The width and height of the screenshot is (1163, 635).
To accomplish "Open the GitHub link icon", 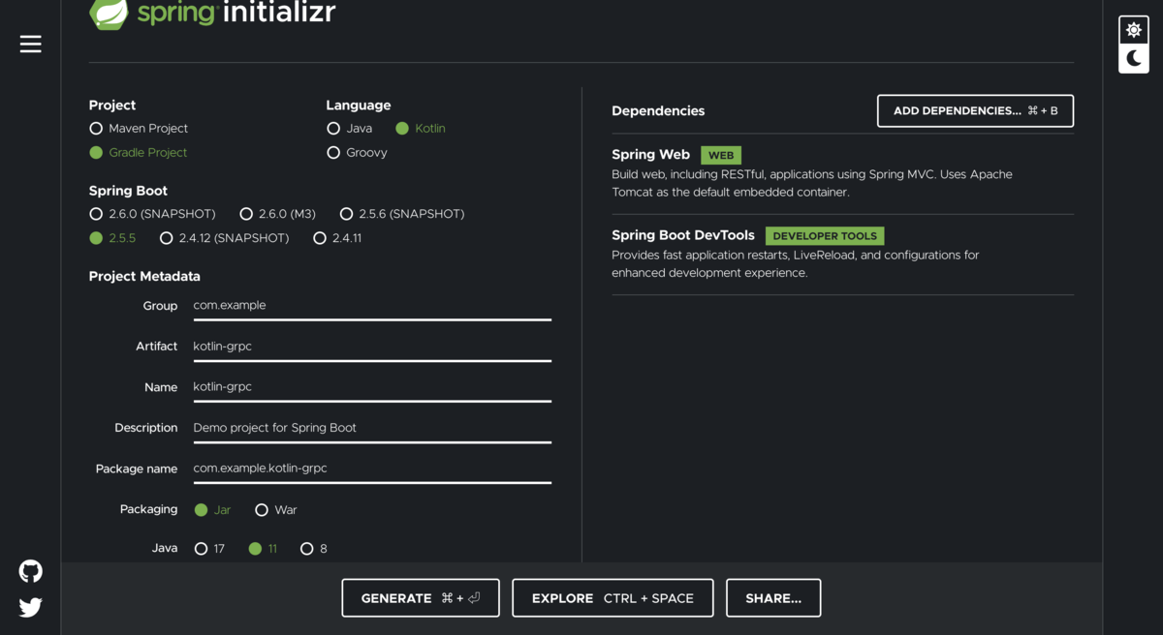I will click(x=31, y=571).
